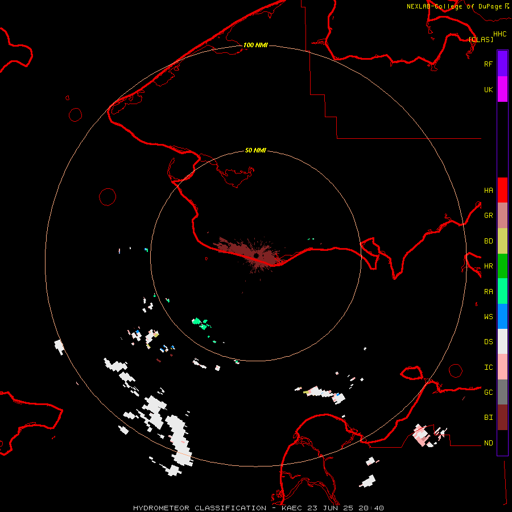Click the RF legend label
The width and height of the screenshot is (512, 512).
pyautogui.click(x=488, y=64)
